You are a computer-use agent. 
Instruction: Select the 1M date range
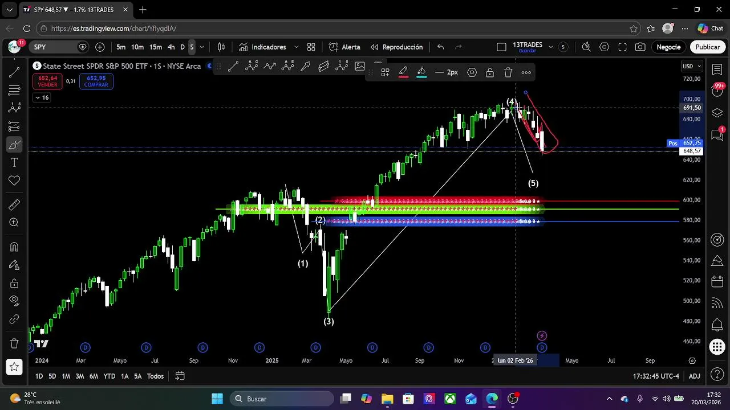66,376
